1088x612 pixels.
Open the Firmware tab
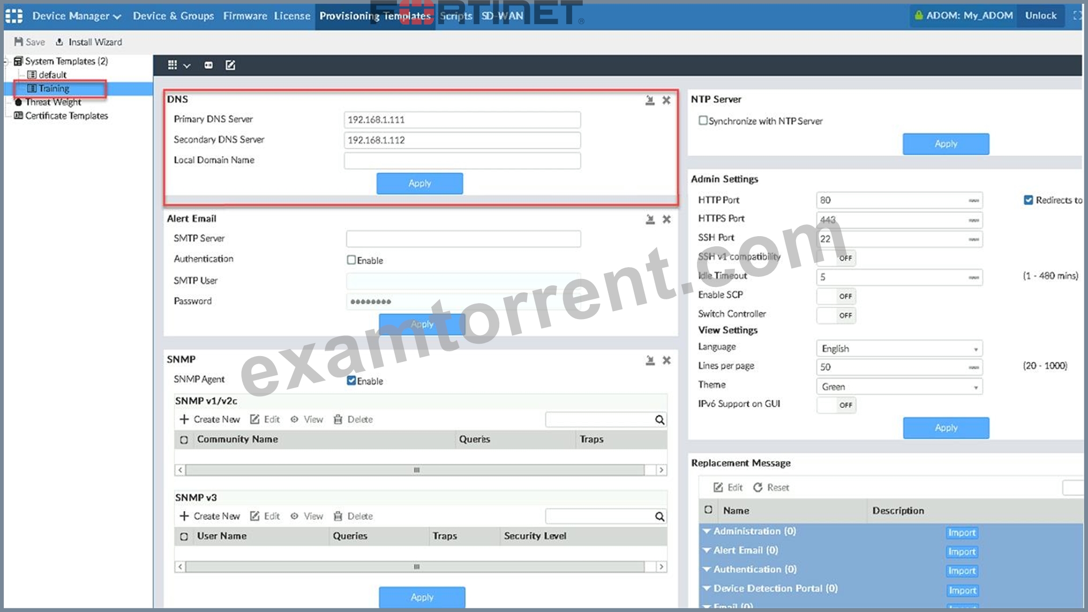pyautogui.click(x=245, y=16)
